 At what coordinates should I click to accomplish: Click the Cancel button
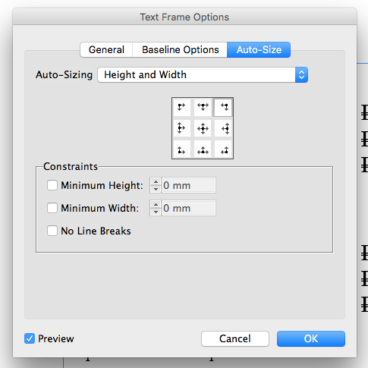[x=235, y=338]
